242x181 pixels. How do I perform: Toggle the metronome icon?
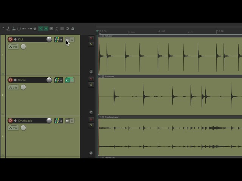(x=35, y=29)
